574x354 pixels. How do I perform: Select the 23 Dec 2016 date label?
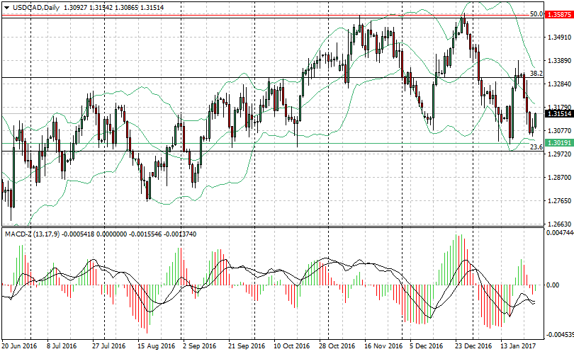pyautogui.click(x=473, y=346)
